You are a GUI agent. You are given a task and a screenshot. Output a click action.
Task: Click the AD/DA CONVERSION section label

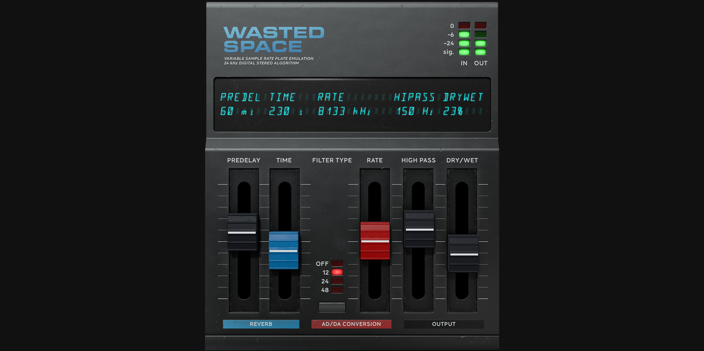tap(351, 324)
